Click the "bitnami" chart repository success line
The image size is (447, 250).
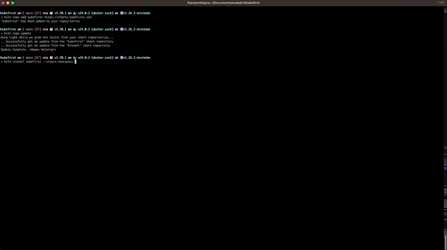click(x=55, y=45)
